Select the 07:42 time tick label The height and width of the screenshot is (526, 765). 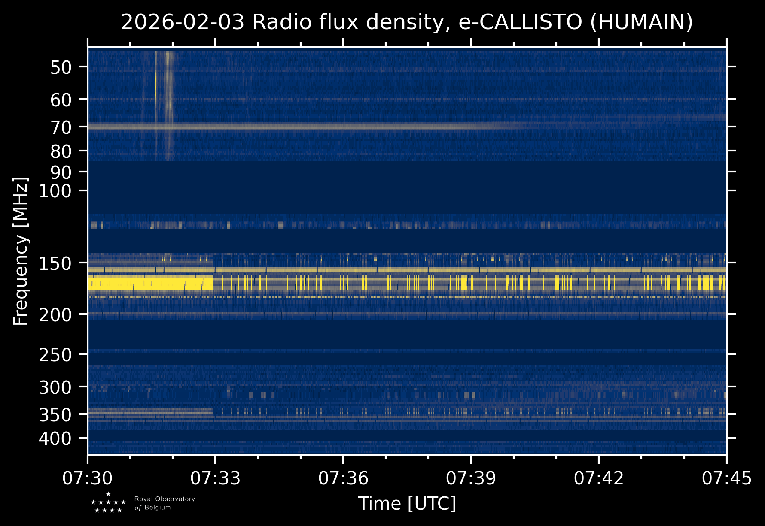[599, 478]
